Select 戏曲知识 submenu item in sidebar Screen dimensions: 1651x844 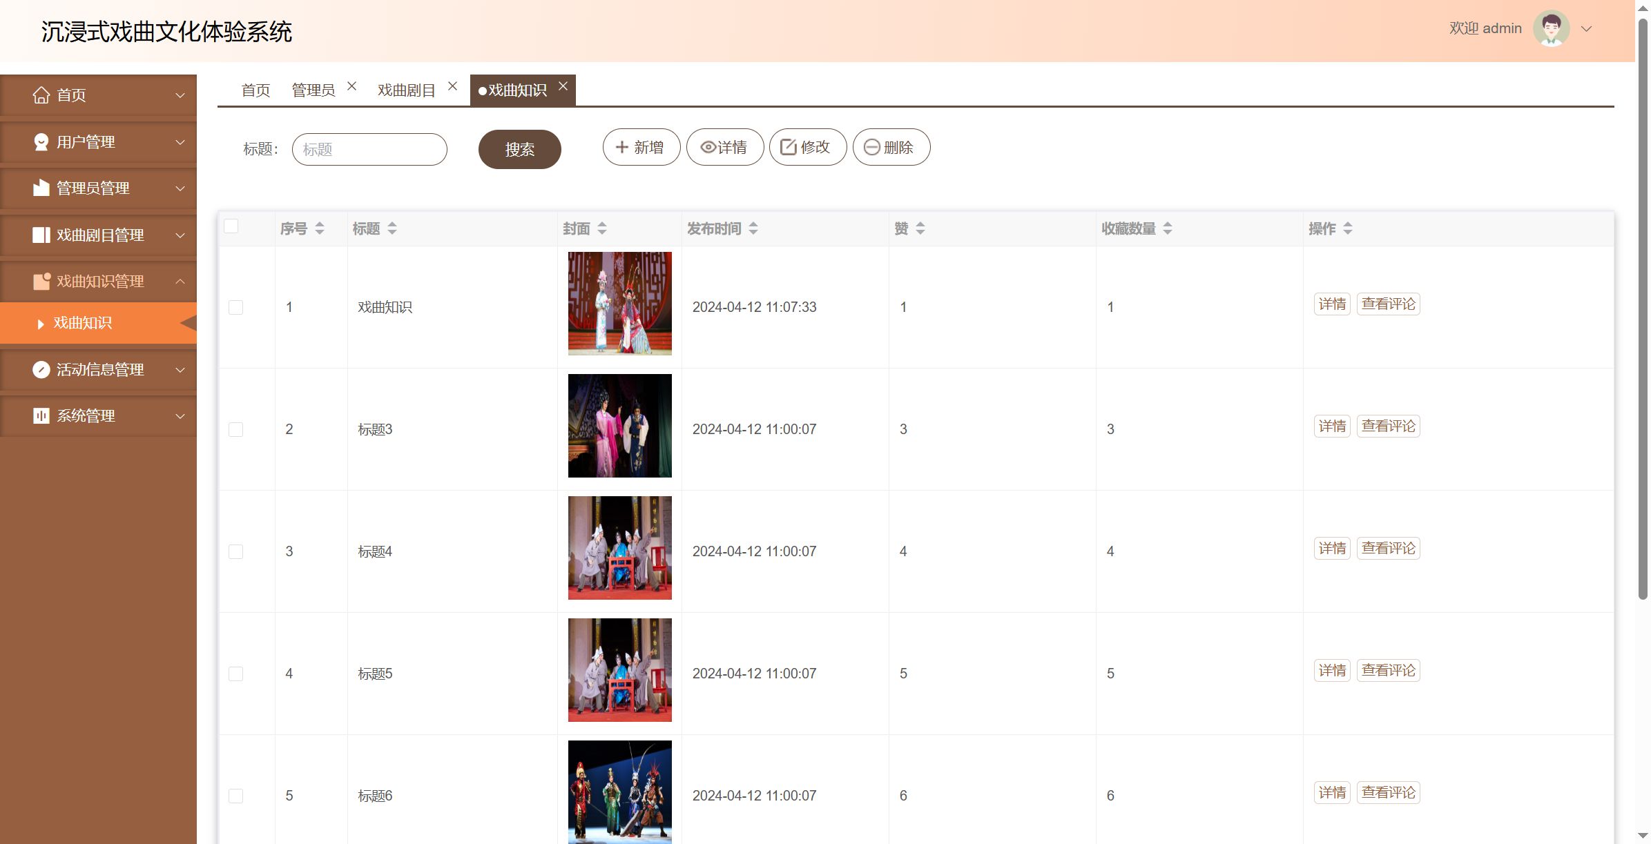(x=83, y=323)
